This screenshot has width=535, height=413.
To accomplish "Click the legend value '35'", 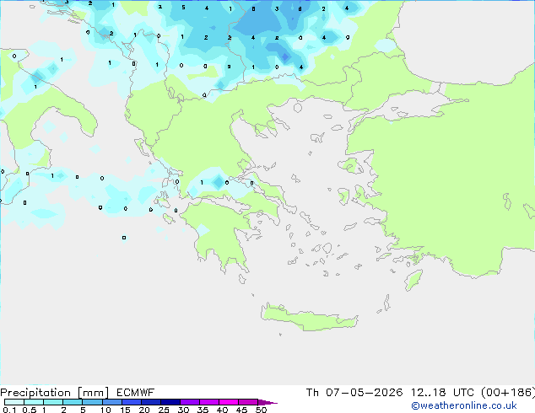I will [203, 410].
